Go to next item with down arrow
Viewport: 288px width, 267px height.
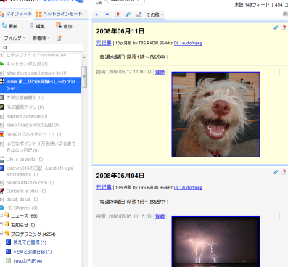(107, 15)
